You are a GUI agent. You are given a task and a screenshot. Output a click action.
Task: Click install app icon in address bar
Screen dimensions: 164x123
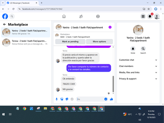[x=144, y=9]
